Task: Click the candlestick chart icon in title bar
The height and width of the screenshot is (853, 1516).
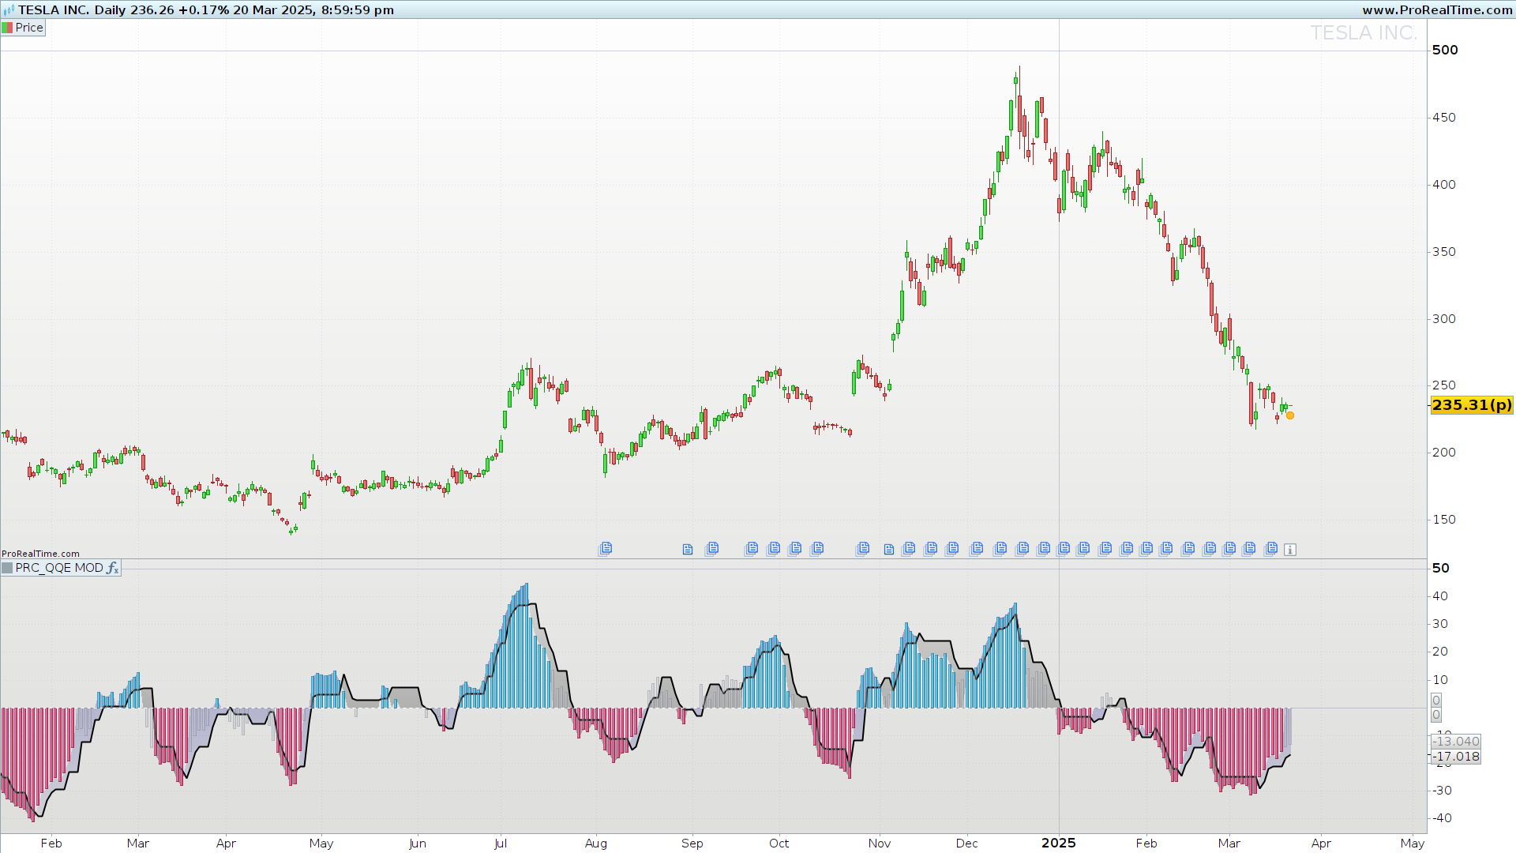Action: click(x=9, y=10)
